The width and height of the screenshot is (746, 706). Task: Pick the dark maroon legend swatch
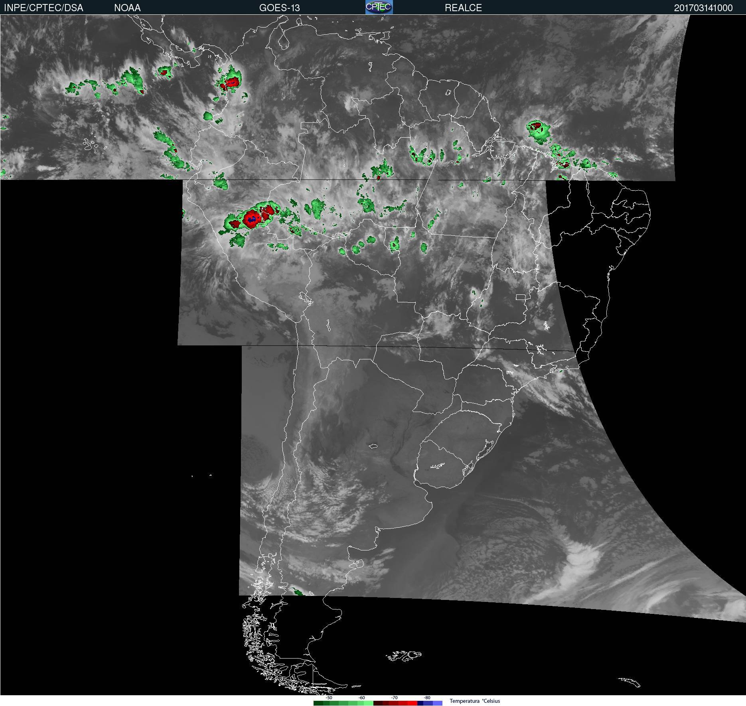(378, 703)
